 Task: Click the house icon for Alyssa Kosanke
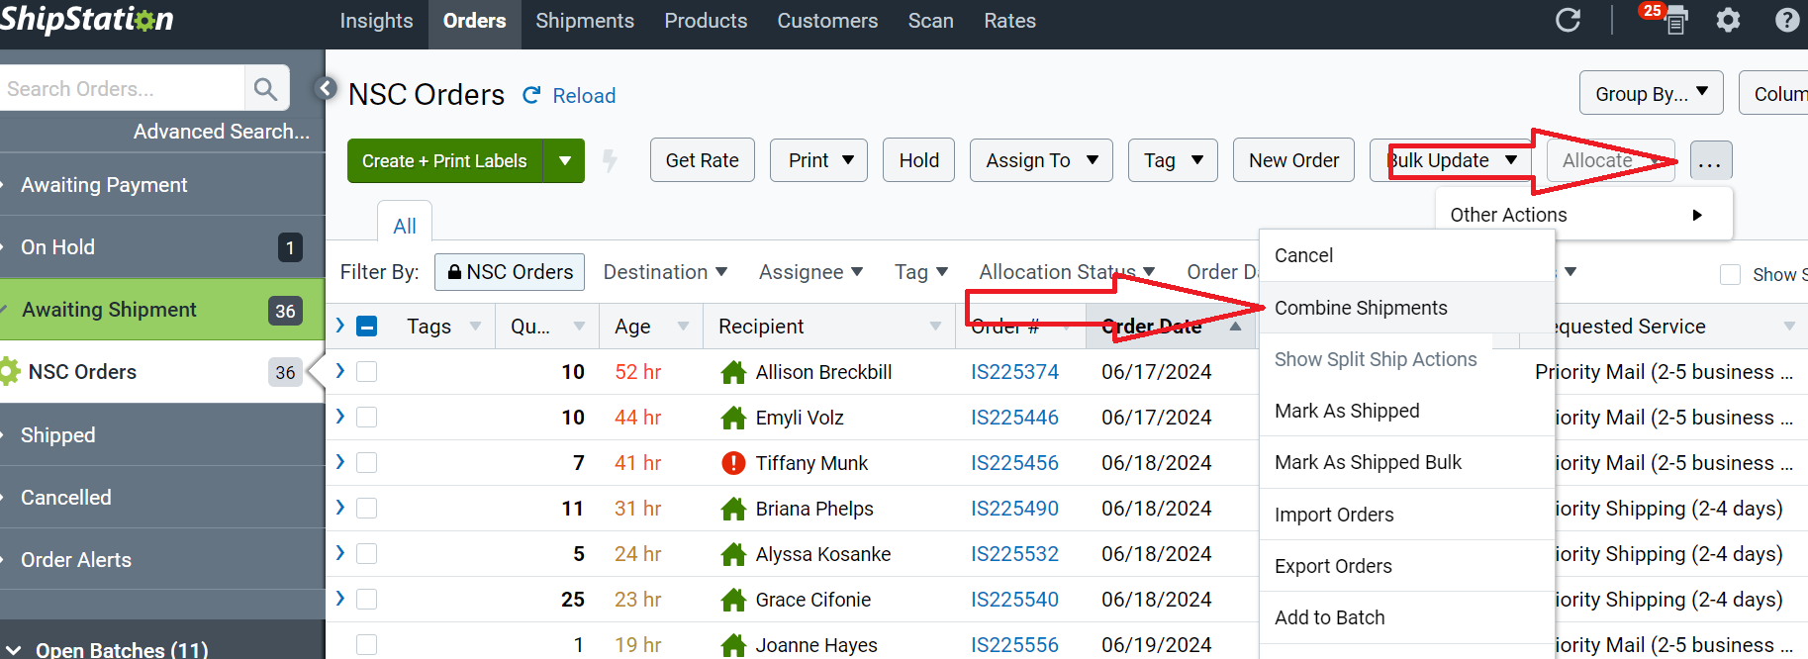point(733,554)
